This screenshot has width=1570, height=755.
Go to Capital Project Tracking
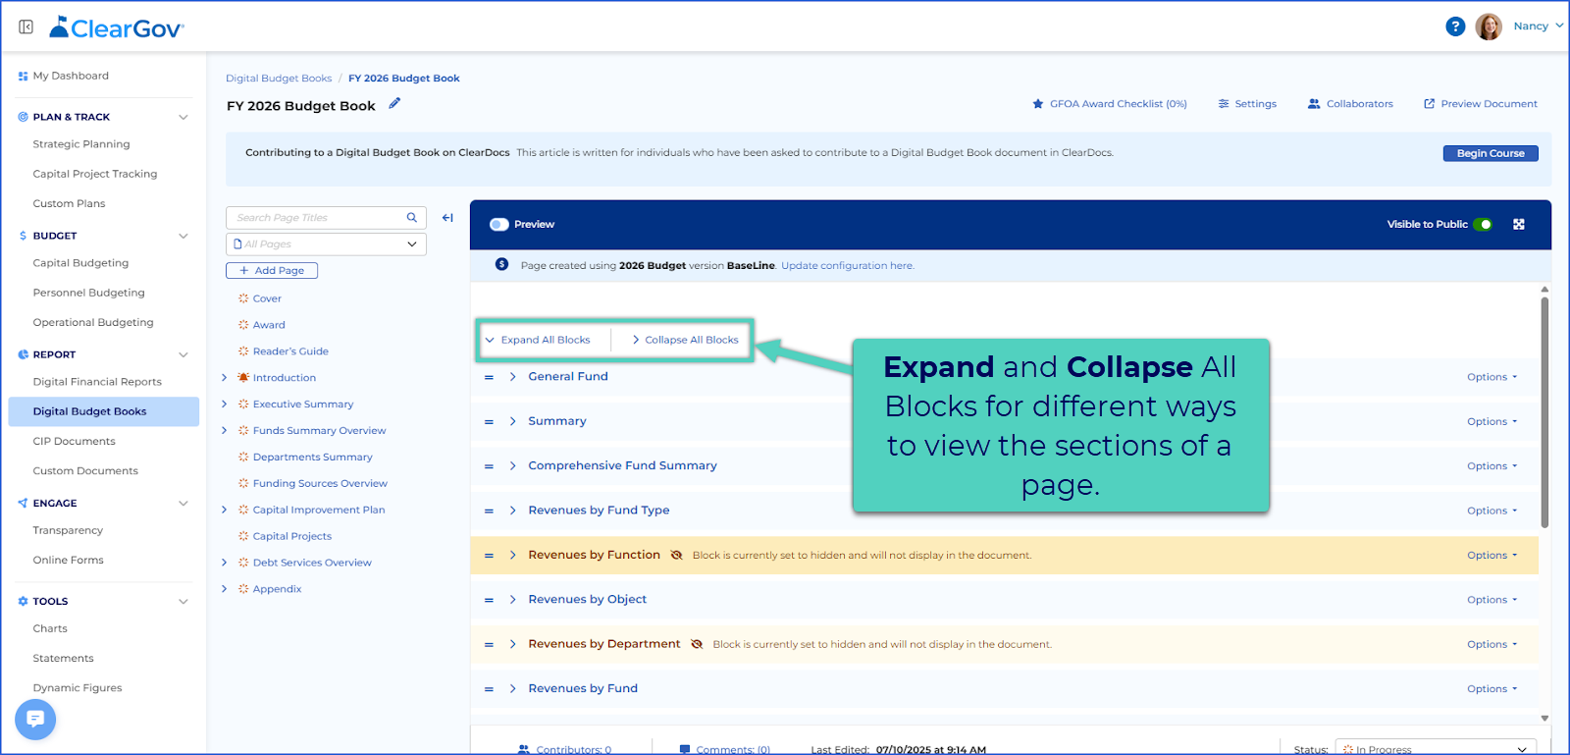[x=95, y=174]
